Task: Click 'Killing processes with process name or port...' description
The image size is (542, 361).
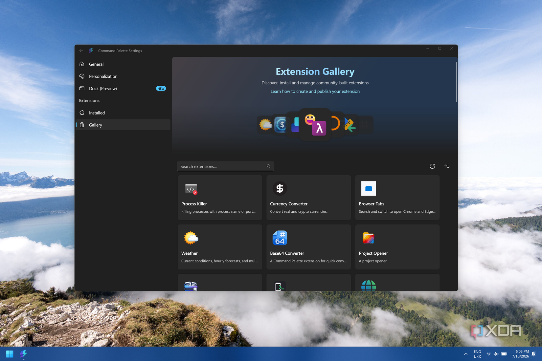Action: 218,212
